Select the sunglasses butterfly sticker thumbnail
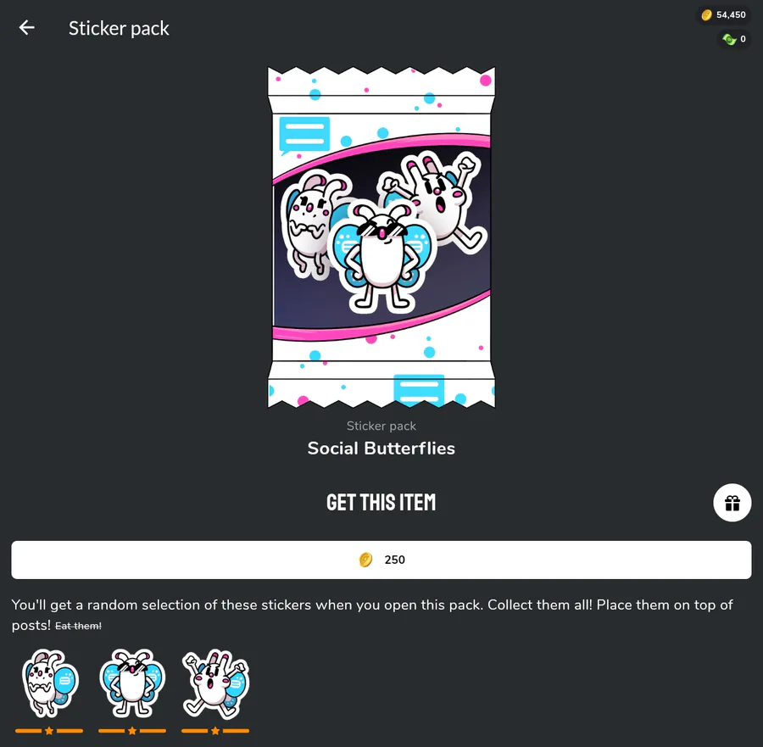The width and height of the screenshot is (763, 747). 132,683
